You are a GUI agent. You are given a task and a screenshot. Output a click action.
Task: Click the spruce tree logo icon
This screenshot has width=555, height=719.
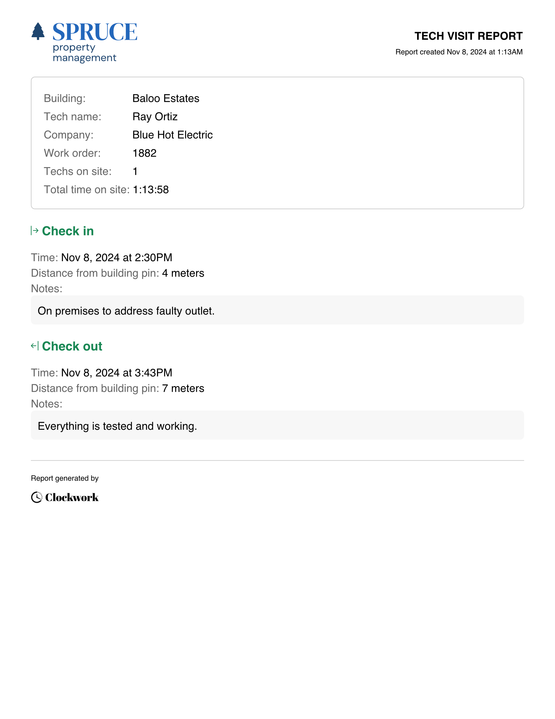pos(38,31)
